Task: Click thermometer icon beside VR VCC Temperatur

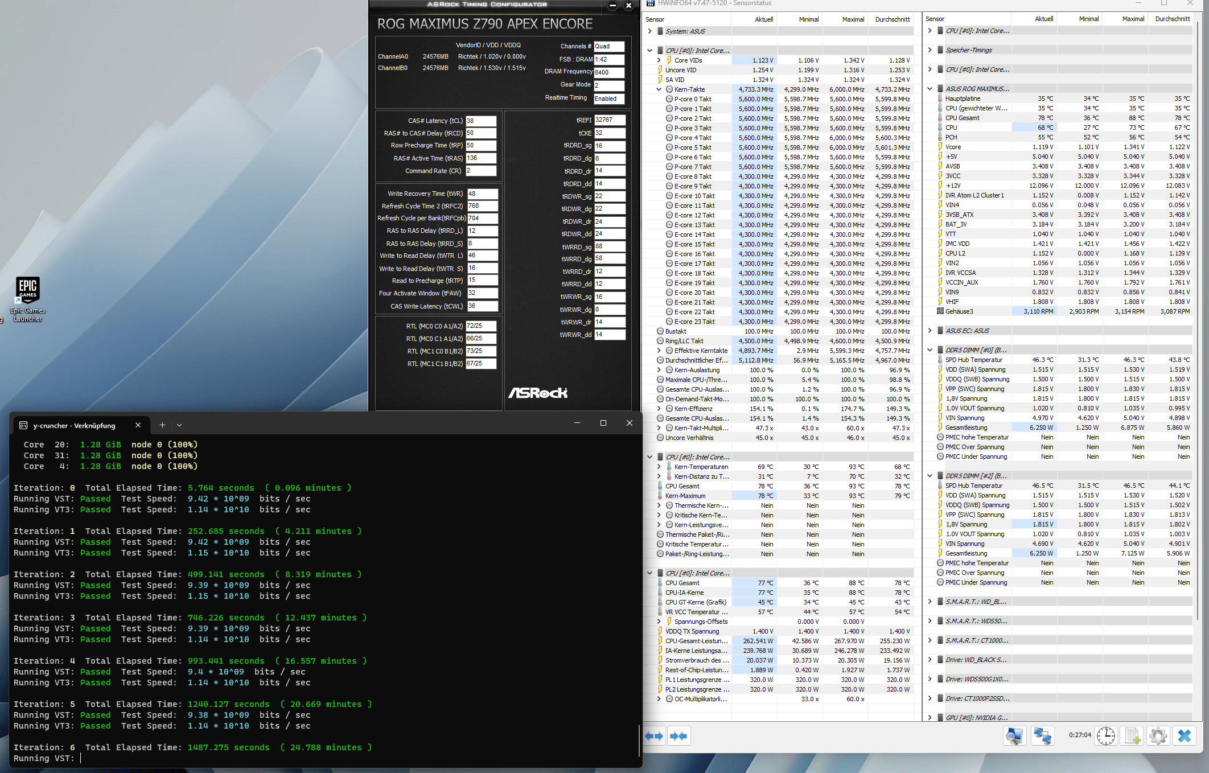Action: 660,612
